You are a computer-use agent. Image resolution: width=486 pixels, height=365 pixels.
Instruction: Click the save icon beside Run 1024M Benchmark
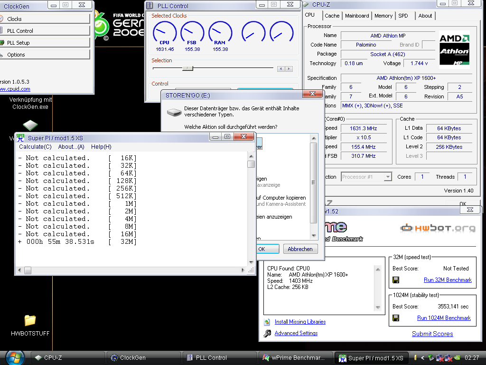(x=396, y=318)
